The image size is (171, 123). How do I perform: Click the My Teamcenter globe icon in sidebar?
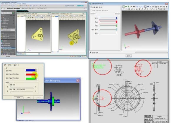click(x=2, y=43)
